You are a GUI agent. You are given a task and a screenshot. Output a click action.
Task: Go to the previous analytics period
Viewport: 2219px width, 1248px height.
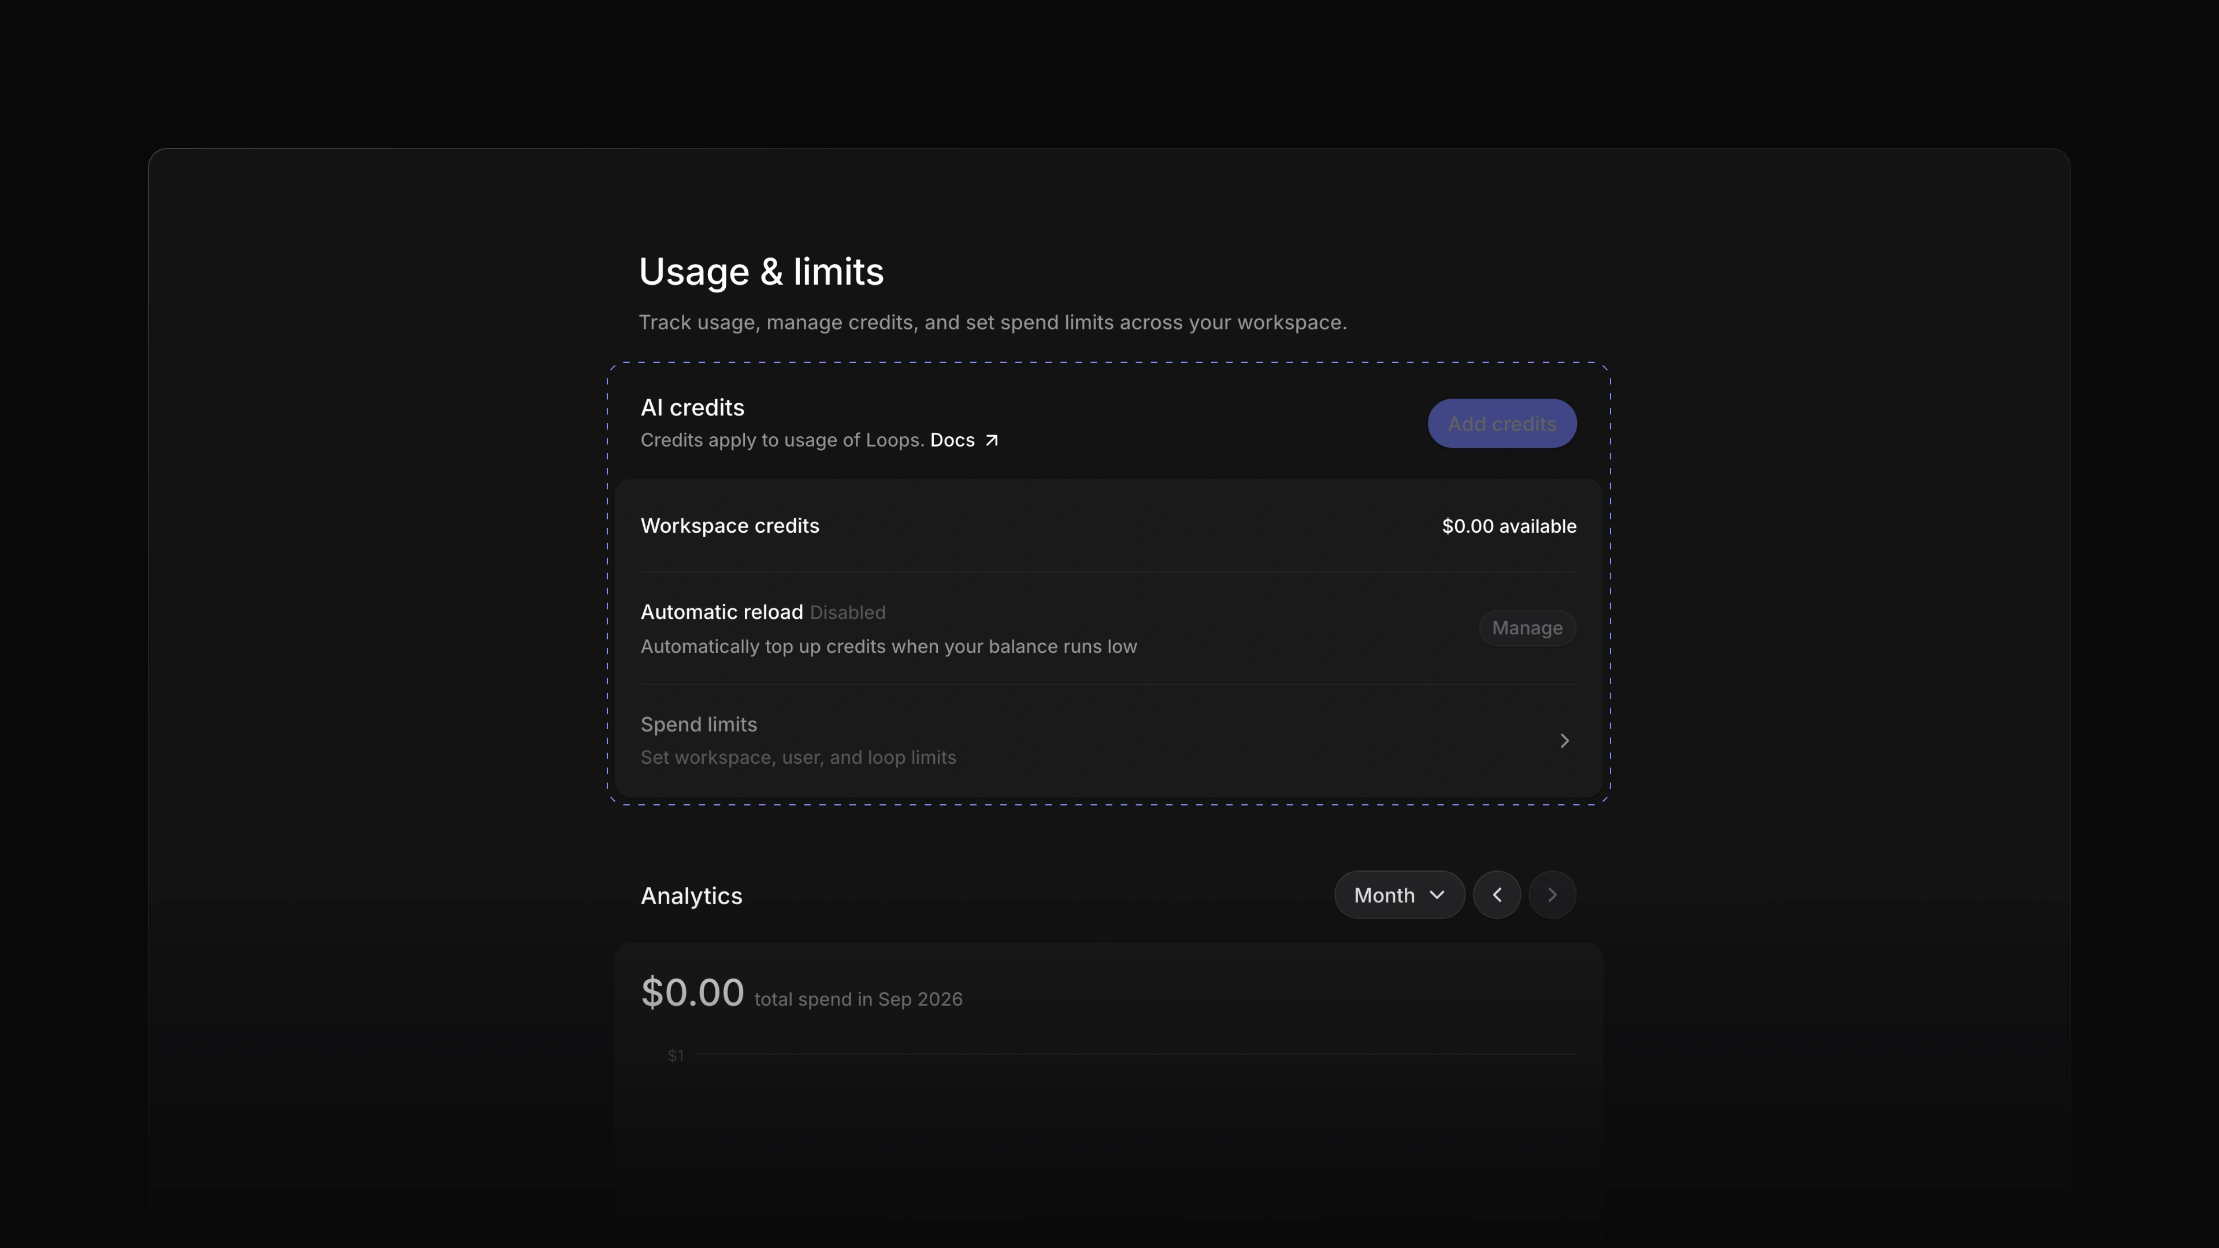1496,895
